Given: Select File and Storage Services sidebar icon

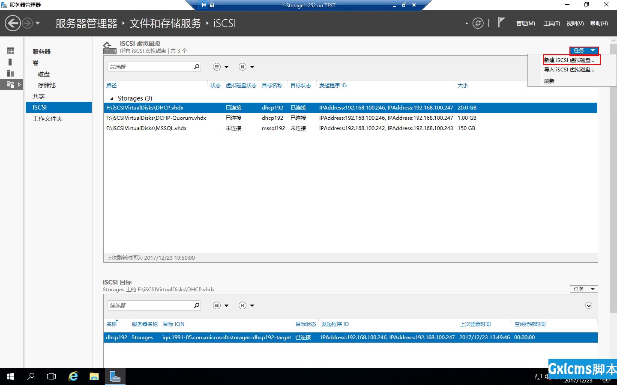Looking at the screenshot, I should tap(11, 84).
